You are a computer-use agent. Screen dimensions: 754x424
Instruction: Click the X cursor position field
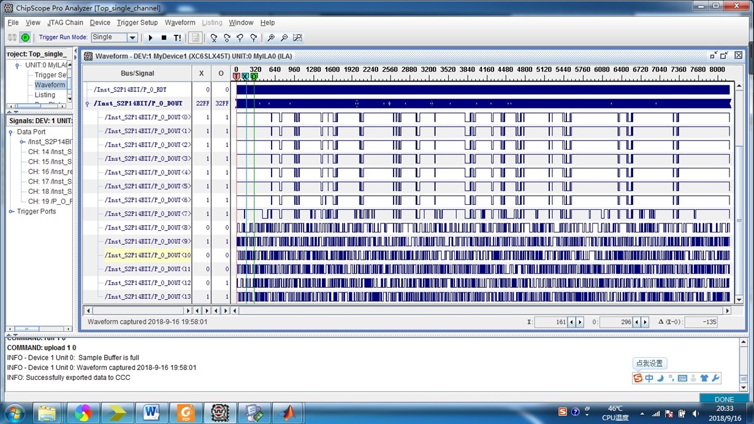click(x=550, y=322)
